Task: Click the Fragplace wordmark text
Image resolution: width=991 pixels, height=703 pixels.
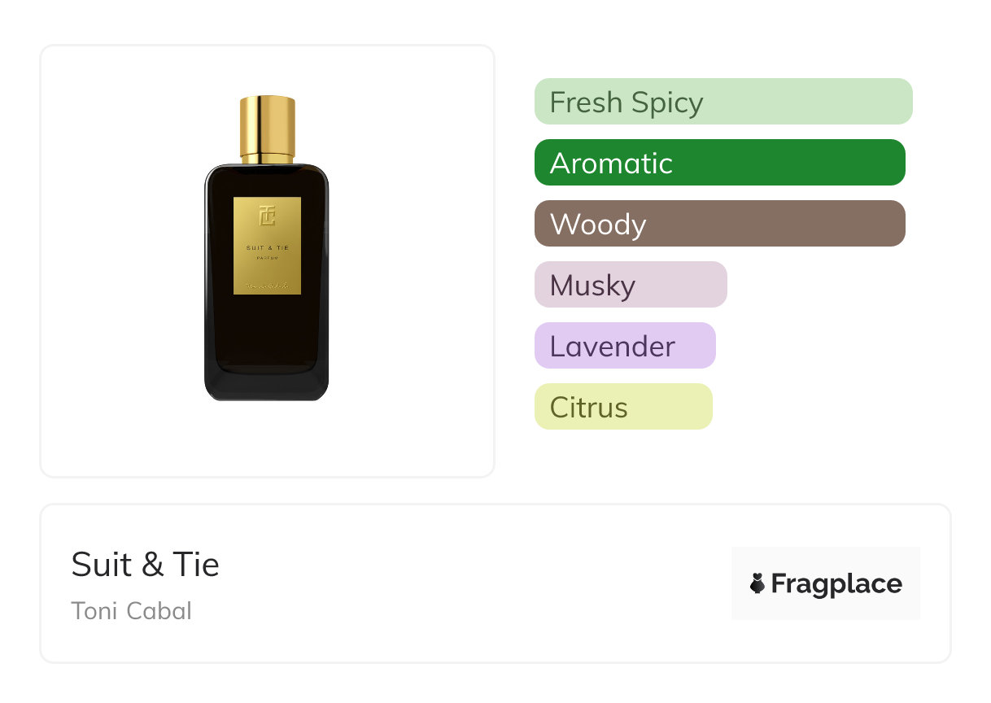Action: (836, 583)
